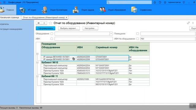This screenshot has height=110, width=196.
Task: Open the Контрагенты sidebar link
Action: coord(4,24)
